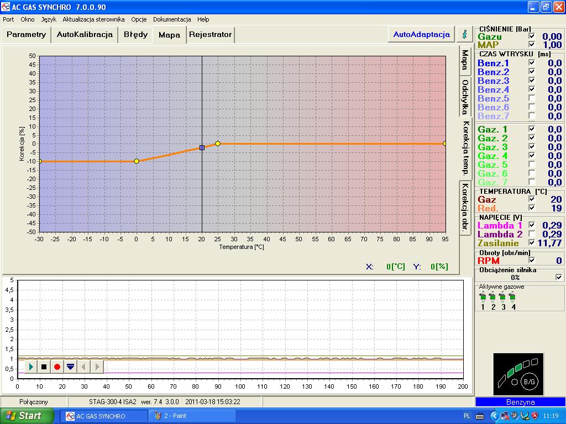The width and height of the screenshot is (566, 424).
Task: Uncheck the Gaz. 1 checkbox
Action: [x=531, y=128]
